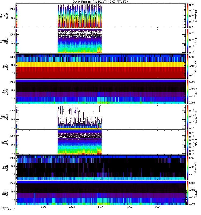
Task: Click the "thc fbk scm1" y-axis panel label
Action: (5, 193)
